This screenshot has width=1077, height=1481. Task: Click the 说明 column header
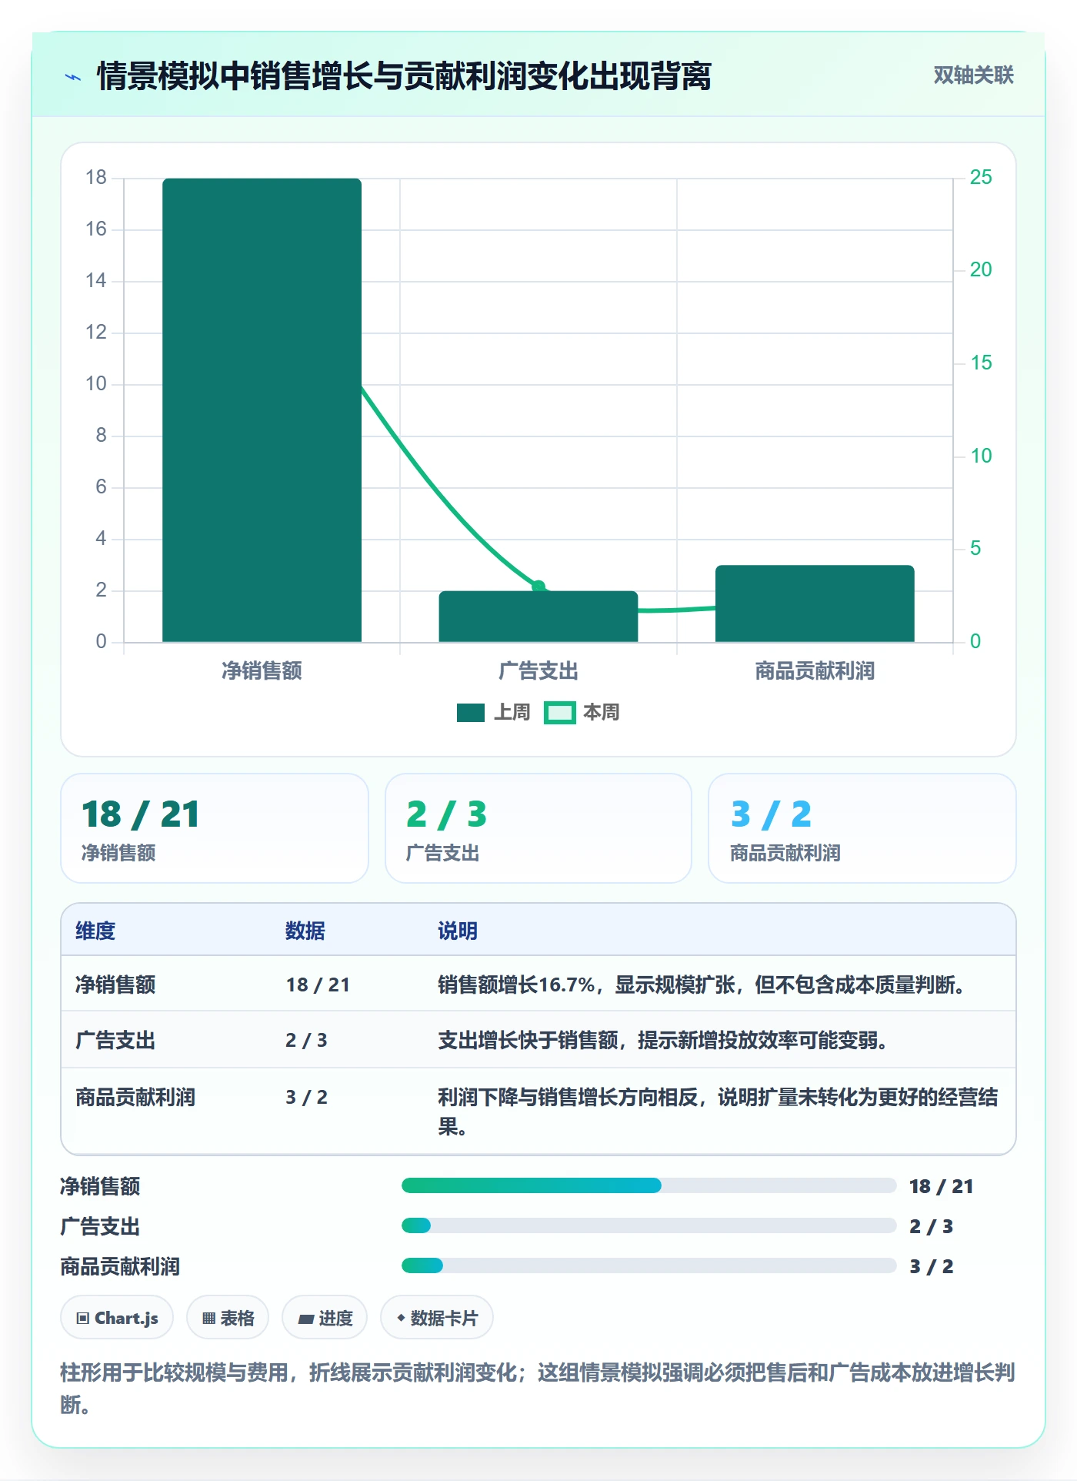coord(458,931)
